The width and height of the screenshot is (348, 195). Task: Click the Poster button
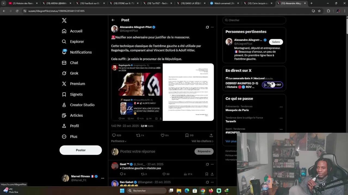coord(81,150)
